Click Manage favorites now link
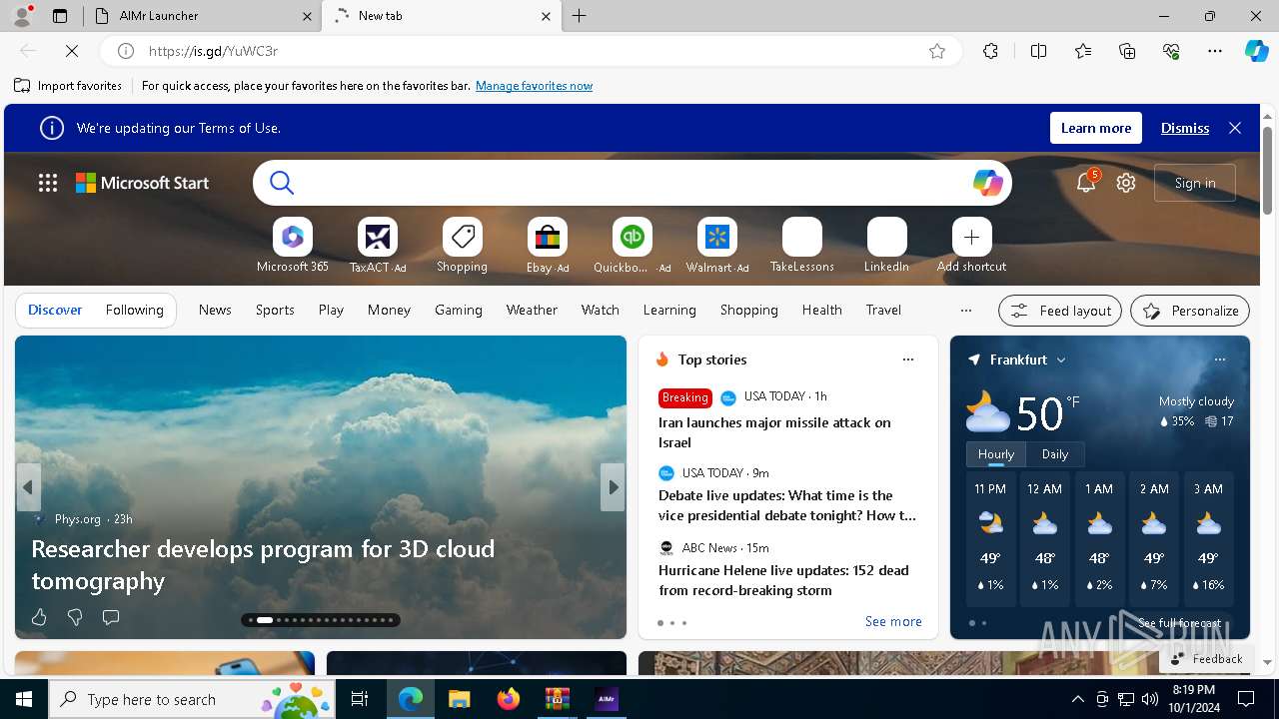Image resolution: width=1279 pixels, height=719 pixels. point(534,86)
